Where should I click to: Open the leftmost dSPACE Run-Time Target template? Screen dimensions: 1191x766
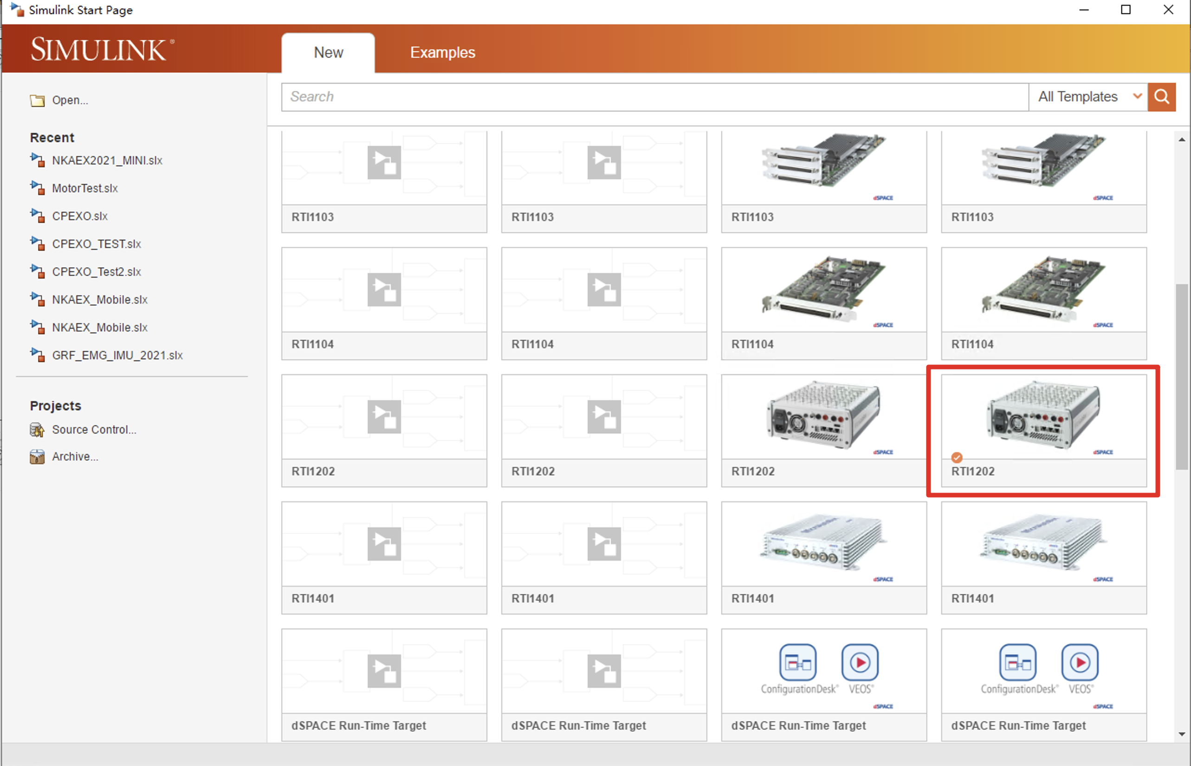point(384,685)
